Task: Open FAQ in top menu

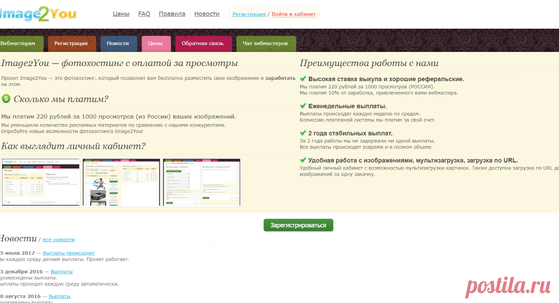Action: [x=144, y=14]
